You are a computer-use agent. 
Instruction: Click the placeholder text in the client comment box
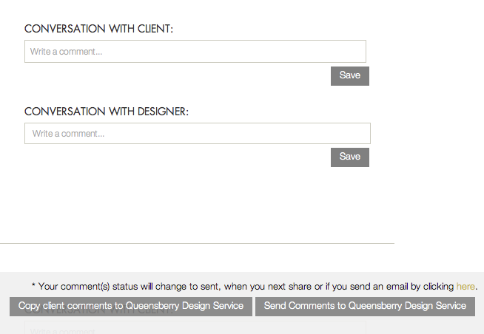[x=66, y=52]
